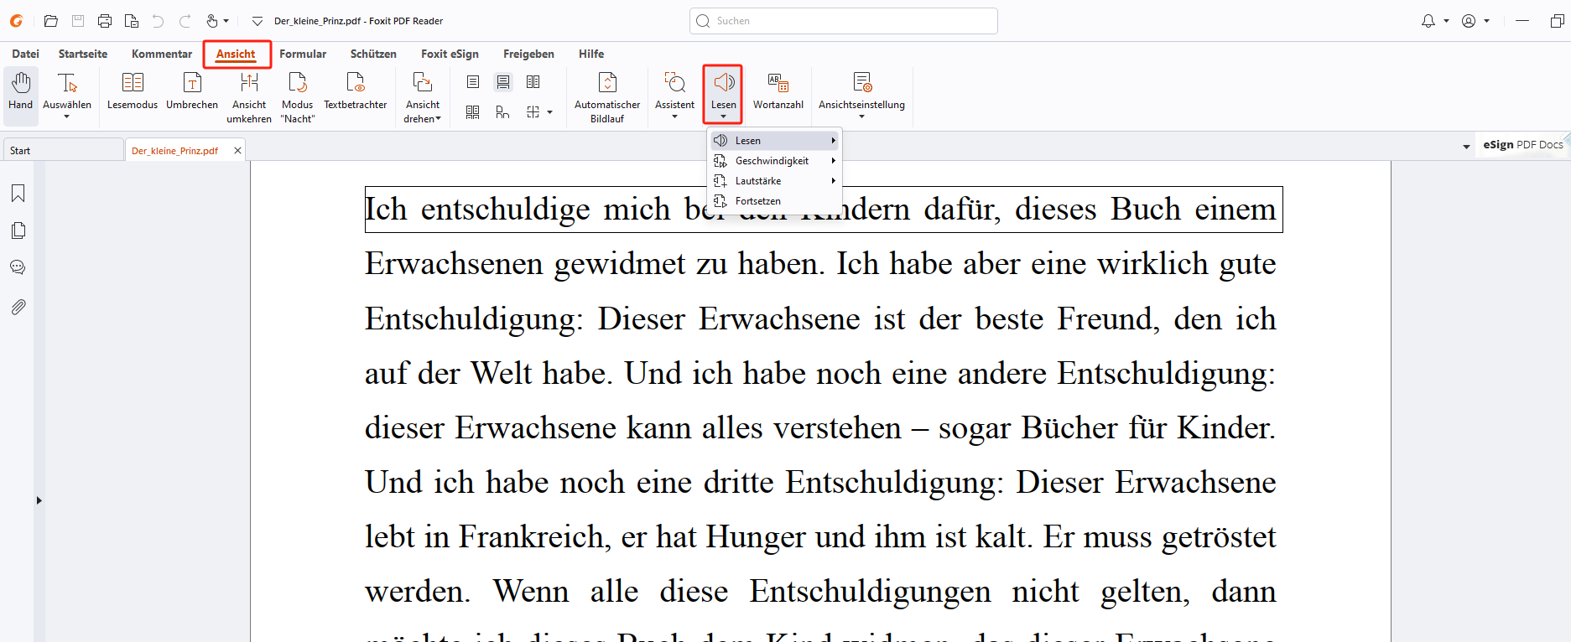Image resolution: width=1571 pixels, height=642 pixels.
Task: Expand the Ansicht drehen dropdown
Action: click(x=438, y=119)
